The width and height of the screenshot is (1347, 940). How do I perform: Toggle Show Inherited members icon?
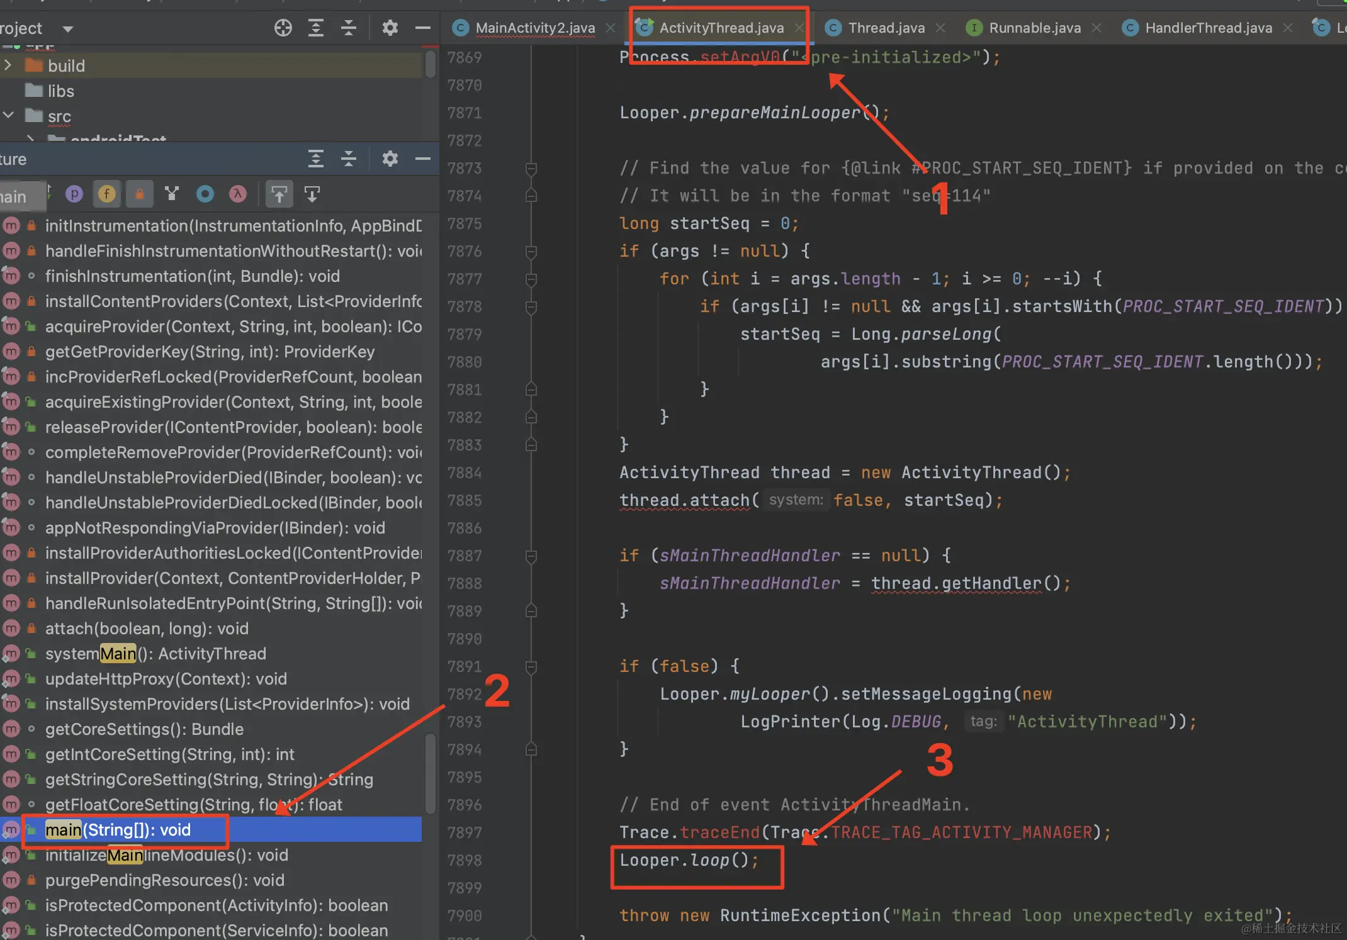coord(172,194)
